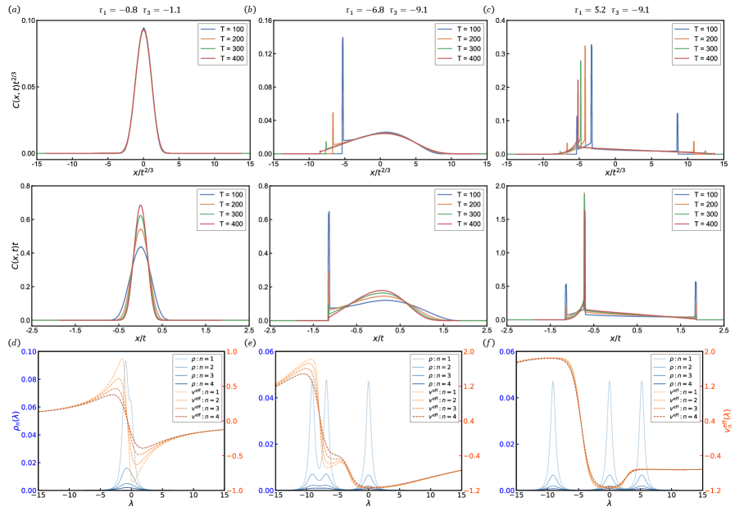Click the λ x-axis label under panel (e)
This screenshot has height=511, width=735.
pos(368,504)
